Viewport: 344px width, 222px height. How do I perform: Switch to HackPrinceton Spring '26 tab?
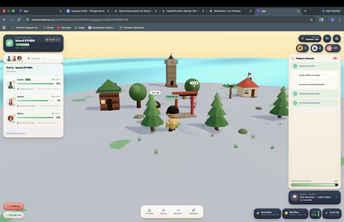[x=183, y=11]
